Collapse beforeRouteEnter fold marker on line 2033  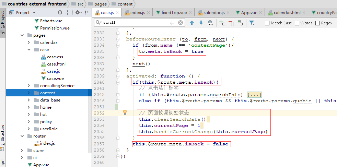click(x=118, y=39)
